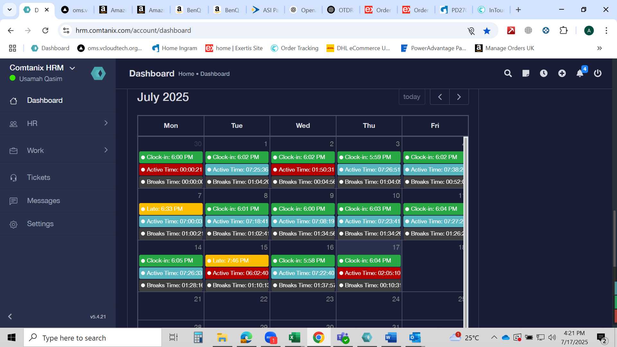Open Outlook from the taskbar
The image size is (617, 347).
(x=415, y=338)
